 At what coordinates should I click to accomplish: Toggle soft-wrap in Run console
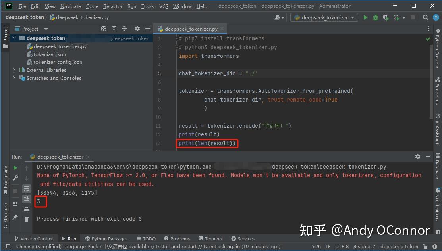pyautogui.click(x=27, y=189)
